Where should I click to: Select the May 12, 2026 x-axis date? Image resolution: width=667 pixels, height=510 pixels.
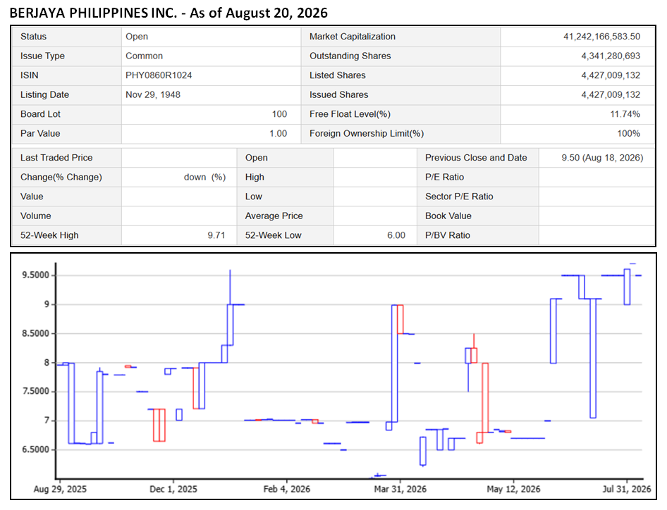point(513,489)
